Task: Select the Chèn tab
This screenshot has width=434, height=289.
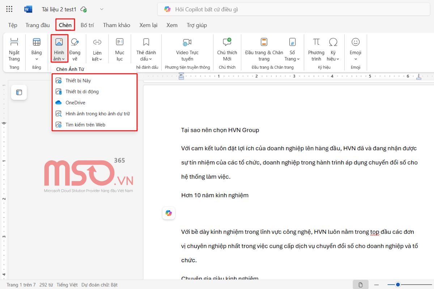Action: (x=65, y=25)
